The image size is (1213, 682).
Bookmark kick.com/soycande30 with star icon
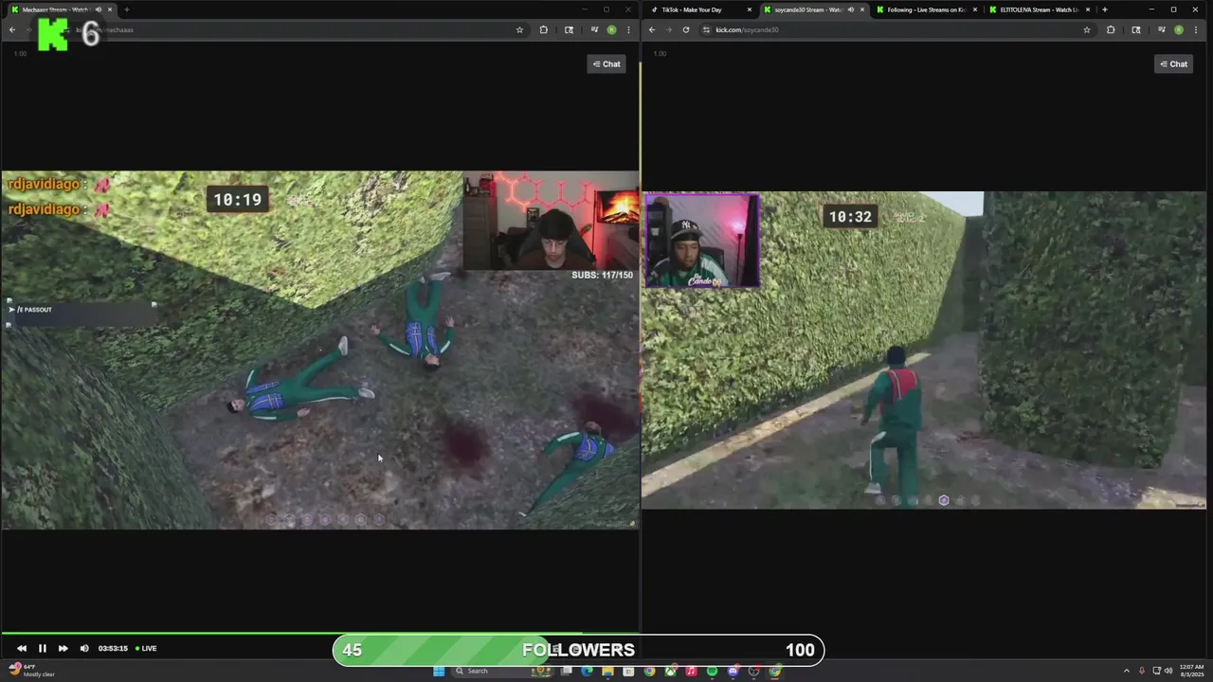[x=1086, y=29]
